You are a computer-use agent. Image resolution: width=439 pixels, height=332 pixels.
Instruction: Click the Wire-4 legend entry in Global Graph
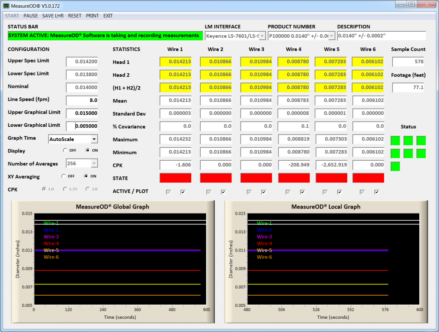point(51,243)
